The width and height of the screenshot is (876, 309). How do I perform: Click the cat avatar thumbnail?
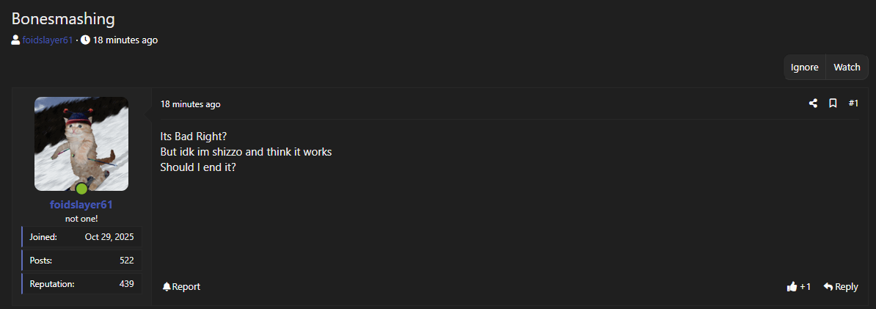[81, 143]
